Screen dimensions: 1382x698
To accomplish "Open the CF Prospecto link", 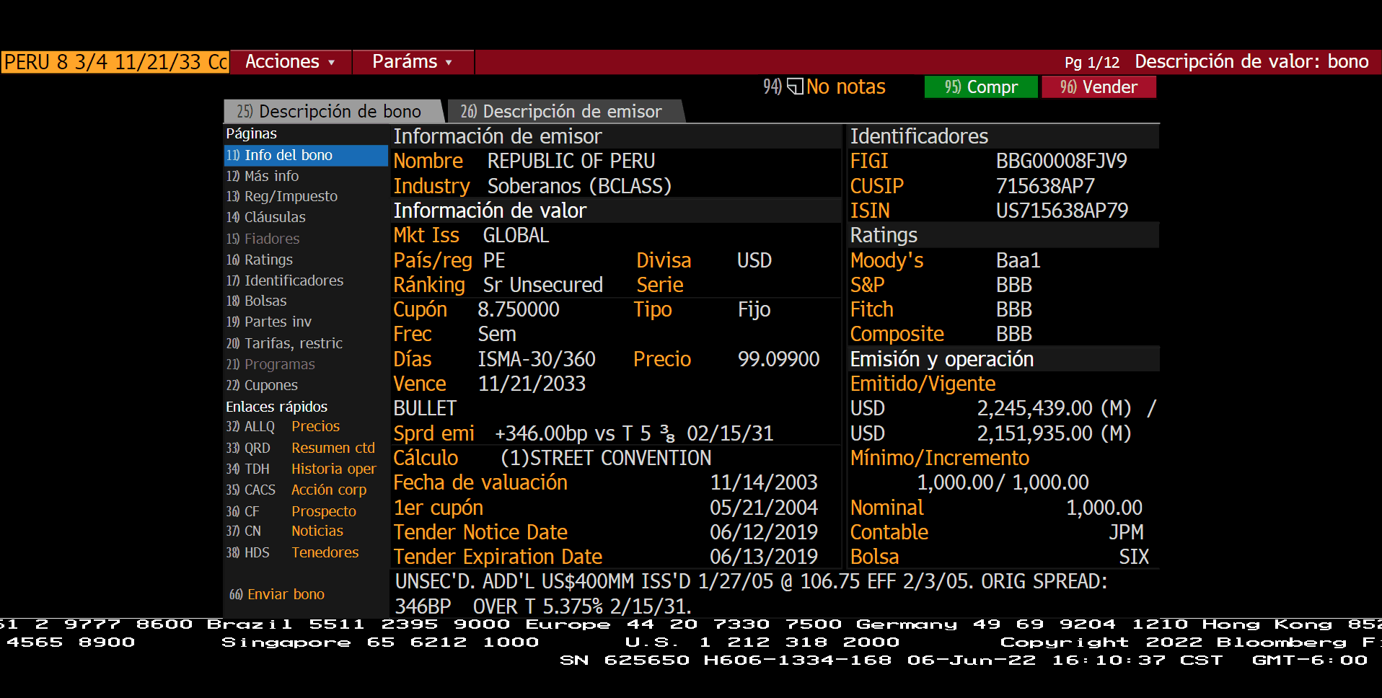I will [323, 511].
